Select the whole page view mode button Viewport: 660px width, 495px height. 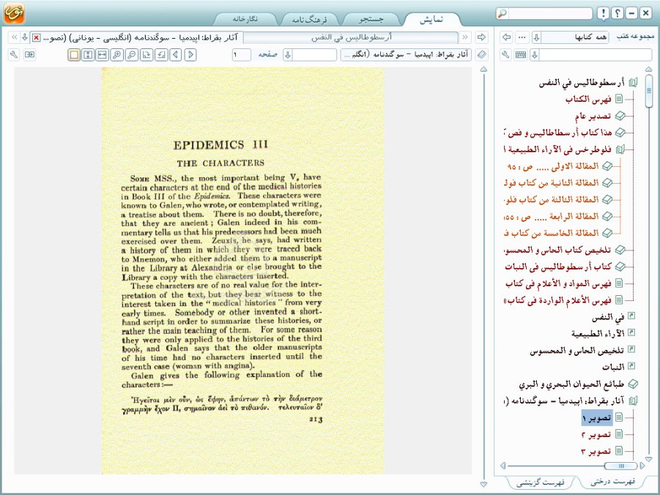(x=74, y=55)
